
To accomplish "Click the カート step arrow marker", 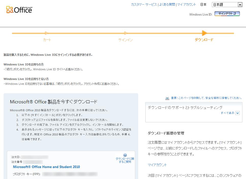I will click(47, 33).
